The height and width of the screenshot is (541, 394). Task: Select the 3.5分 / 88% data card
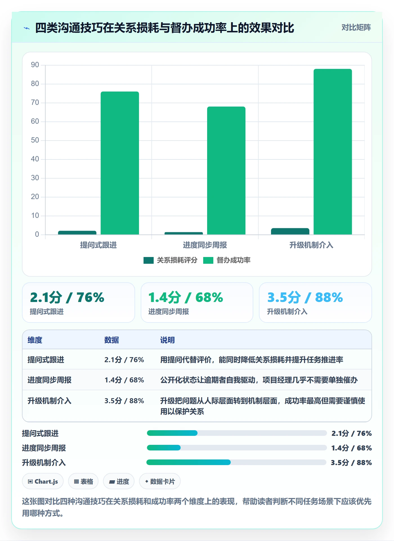point(315,303)
